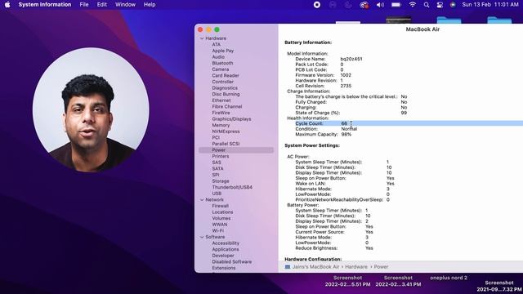
Task: Select Card Reader in the sidebar
Action: click(226, 76)
